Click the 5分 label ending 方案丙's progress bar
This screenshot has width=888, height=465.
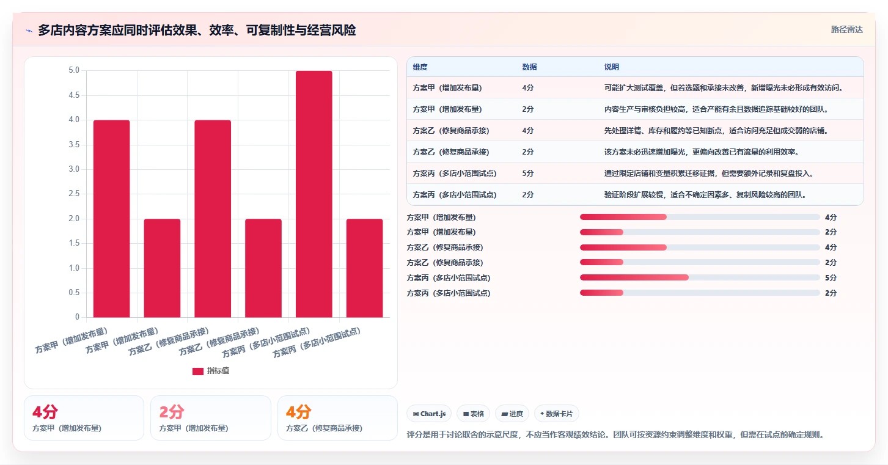tap(831, 277)
